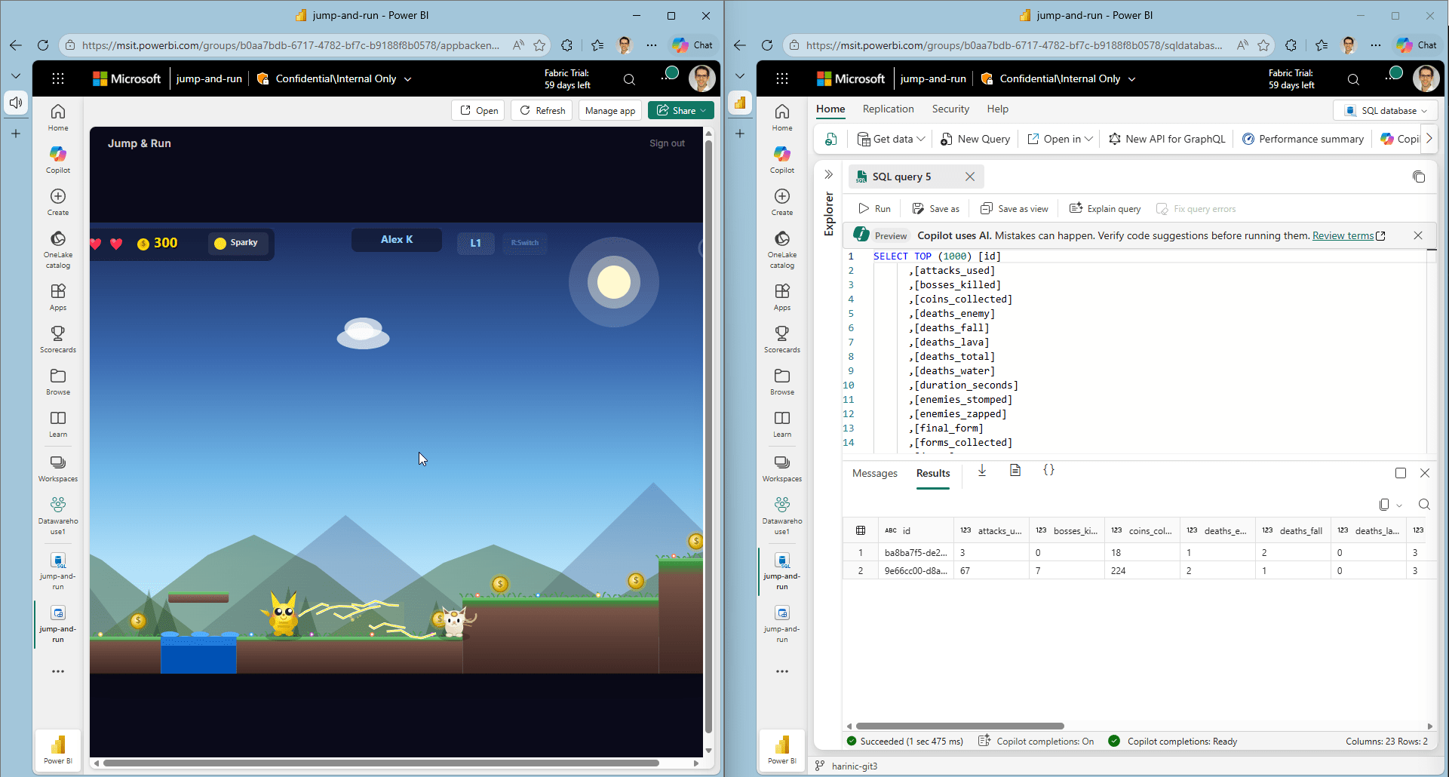This screenshot has height=777, width=1449.
Task: Switch to the Messages tab
Action: click(x=875, y=473)
